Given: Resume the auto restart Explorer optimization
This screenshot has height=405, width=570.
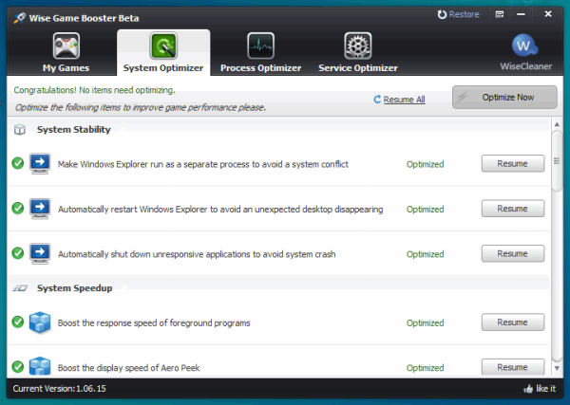Looking at the screenshot, I should click(x=513, y=209).
